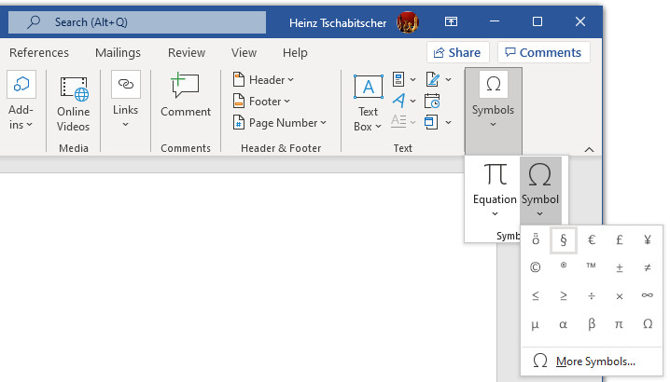Toggle the Symbols ribbon group

[493, 110]
